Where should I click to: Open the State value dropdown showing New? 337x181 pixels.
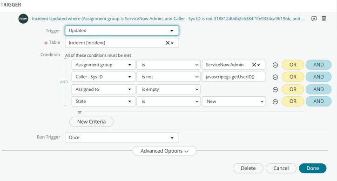(x=234, y=101)
